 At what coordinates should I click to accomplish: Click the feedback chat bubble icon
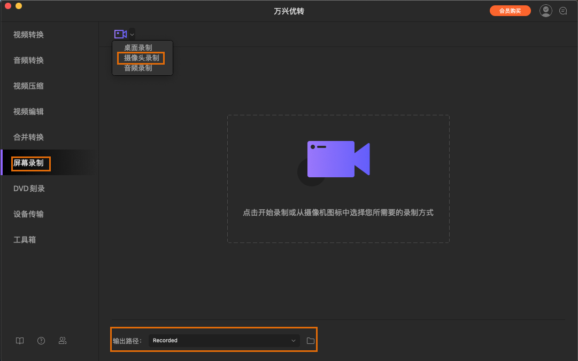pos(563,10)
